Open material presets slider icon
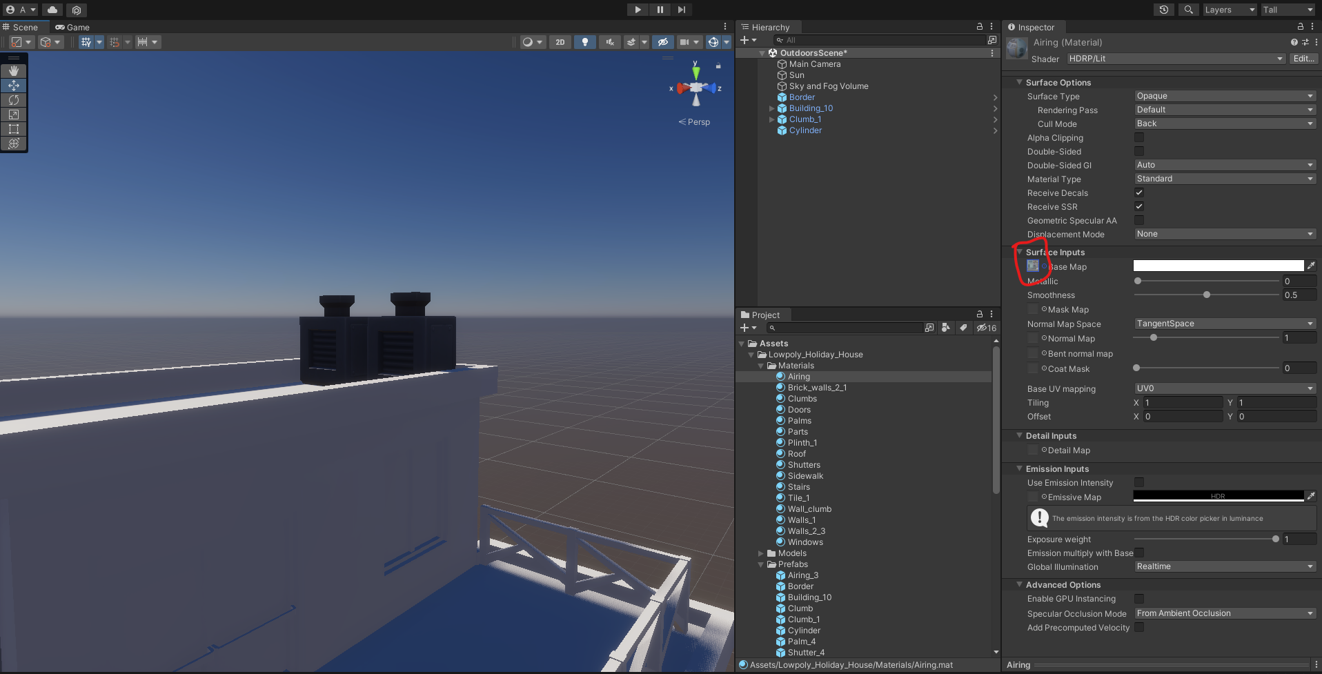 click(x=1305, y=42)
